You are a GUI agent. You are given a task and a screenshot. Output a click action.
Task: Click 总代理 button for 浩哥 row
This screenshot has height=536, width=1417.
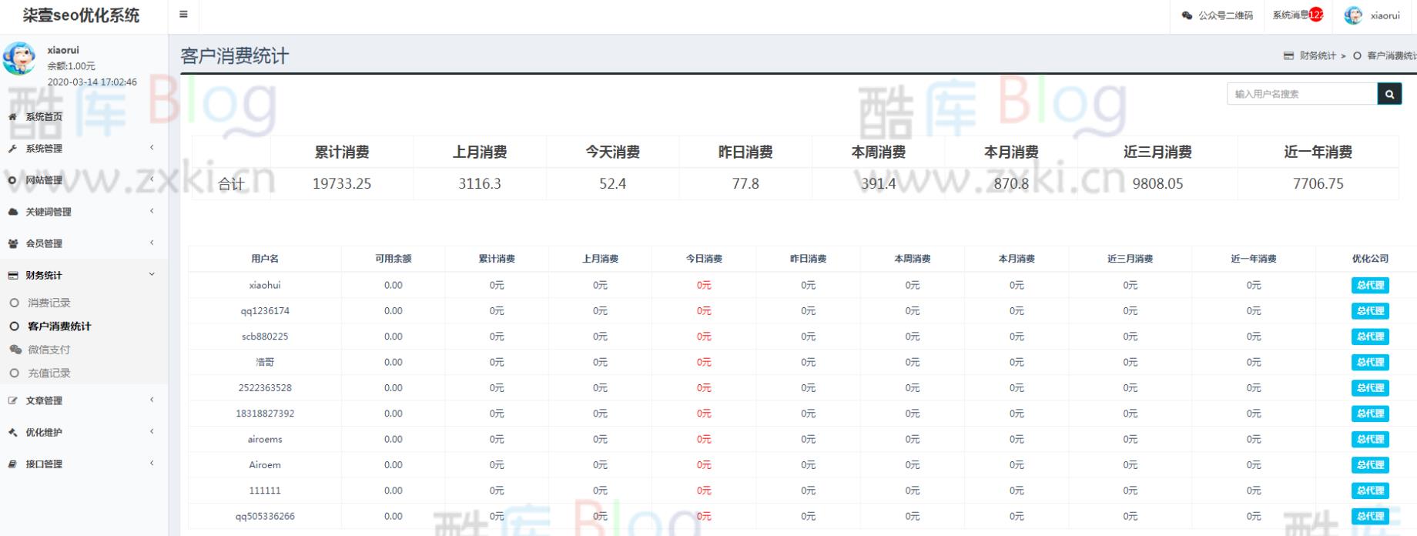coord(1370,362)
